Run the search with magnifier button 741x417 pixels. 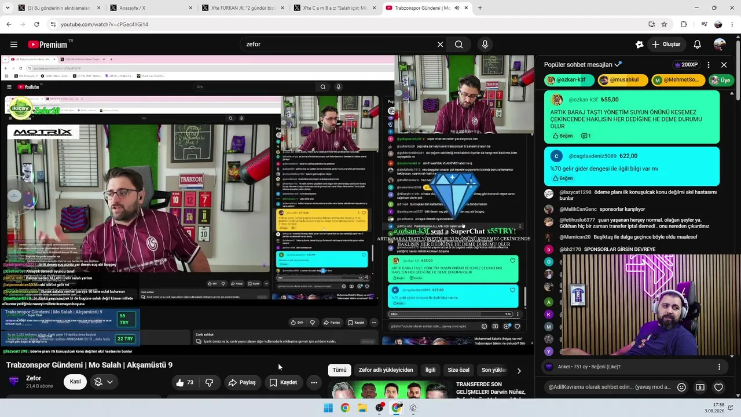[x=459, y=45]
